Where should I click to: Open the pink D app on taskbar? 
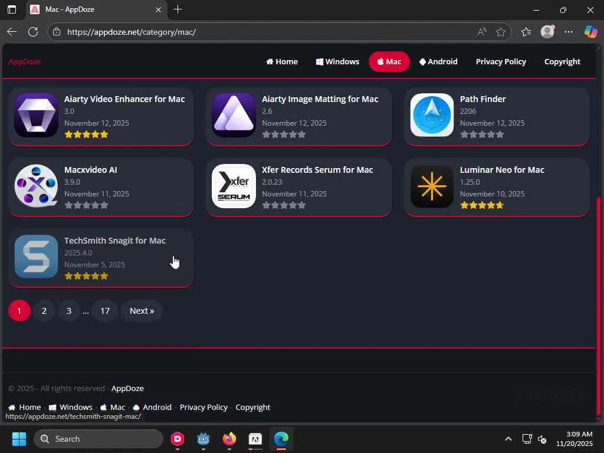click(x=177, y=439)
